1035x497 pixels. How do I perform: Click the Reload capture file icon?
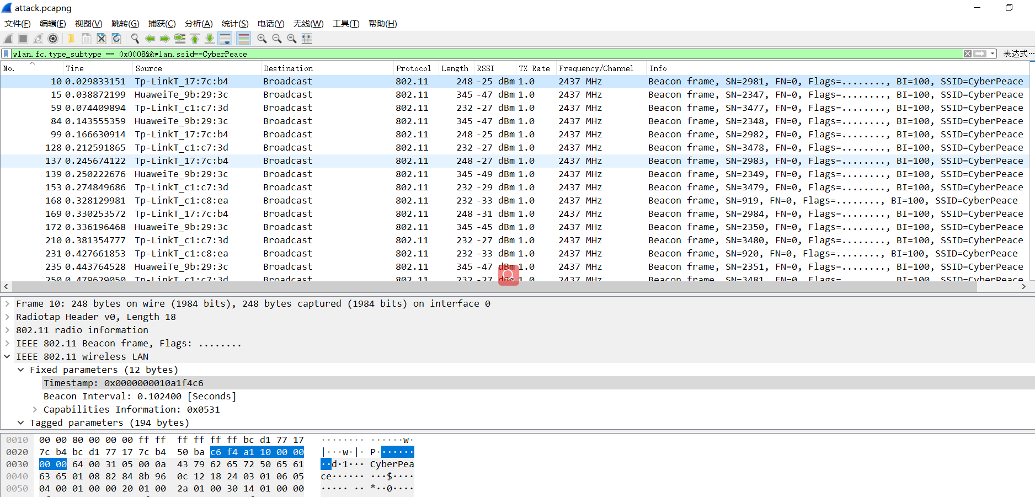[116, 39]
